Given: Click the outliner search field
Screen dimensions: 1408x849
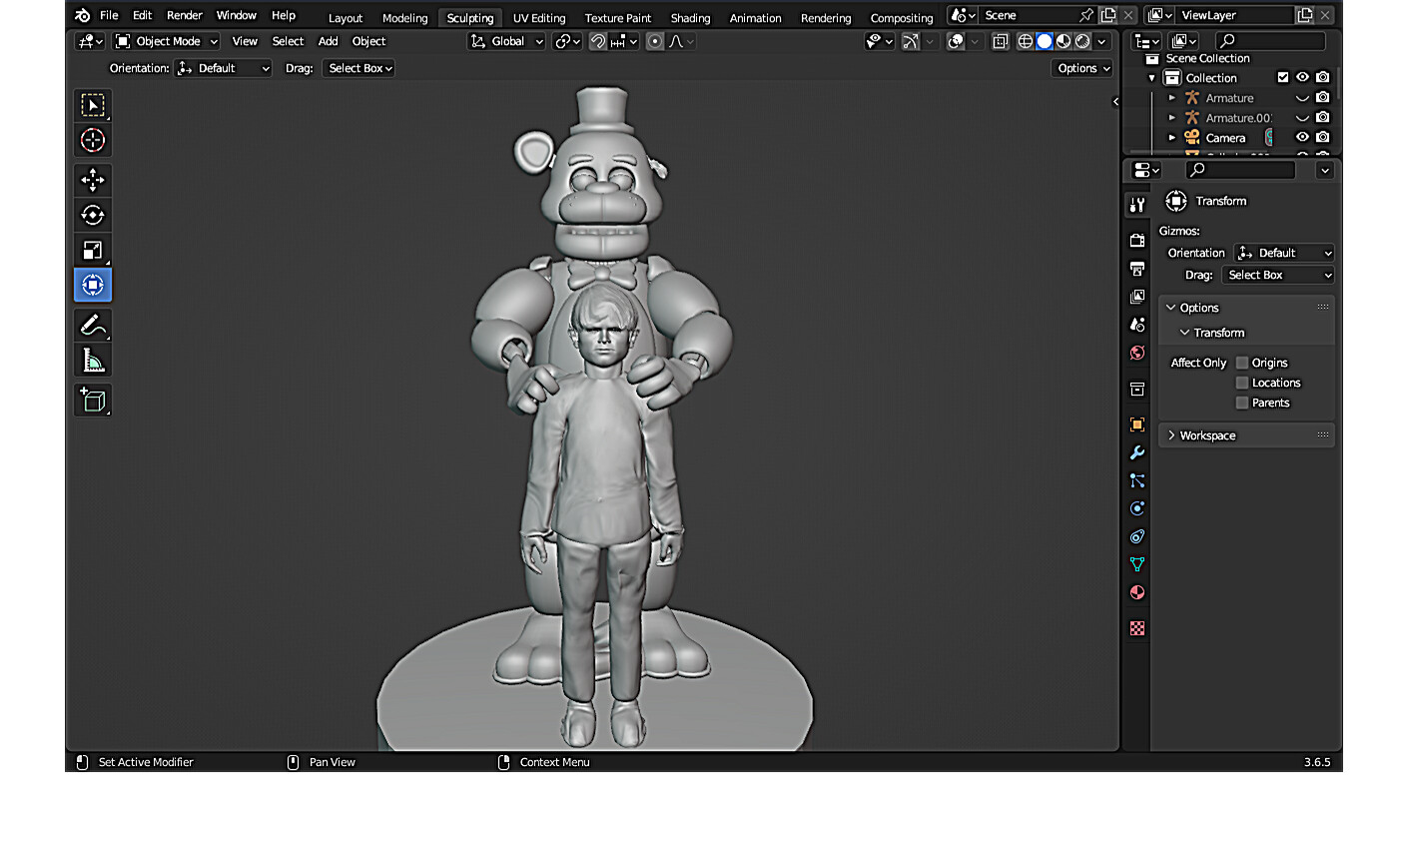Looking at the screenshot, I should point(1270,41).
